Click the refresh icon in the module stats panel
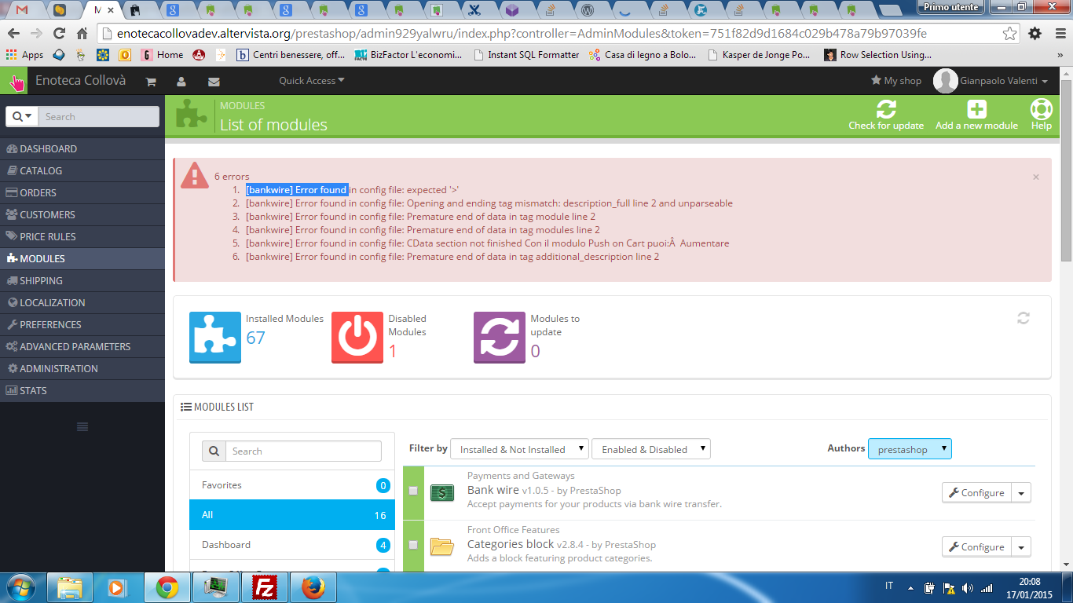 click(1023, 318)
